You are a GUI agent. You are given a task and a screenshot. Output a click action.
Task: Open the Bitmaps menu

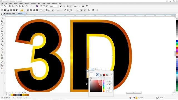tap(33, 3)
